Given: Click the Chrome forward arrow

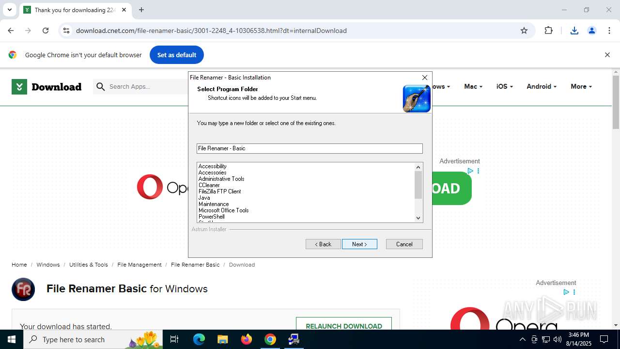Looking at the screenshot, I should click(x=28, y=31).
